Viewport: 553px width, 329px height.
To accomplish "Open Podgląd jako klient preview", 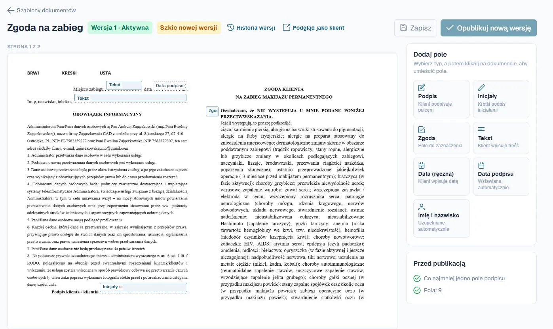I will (x=314, y=28).
